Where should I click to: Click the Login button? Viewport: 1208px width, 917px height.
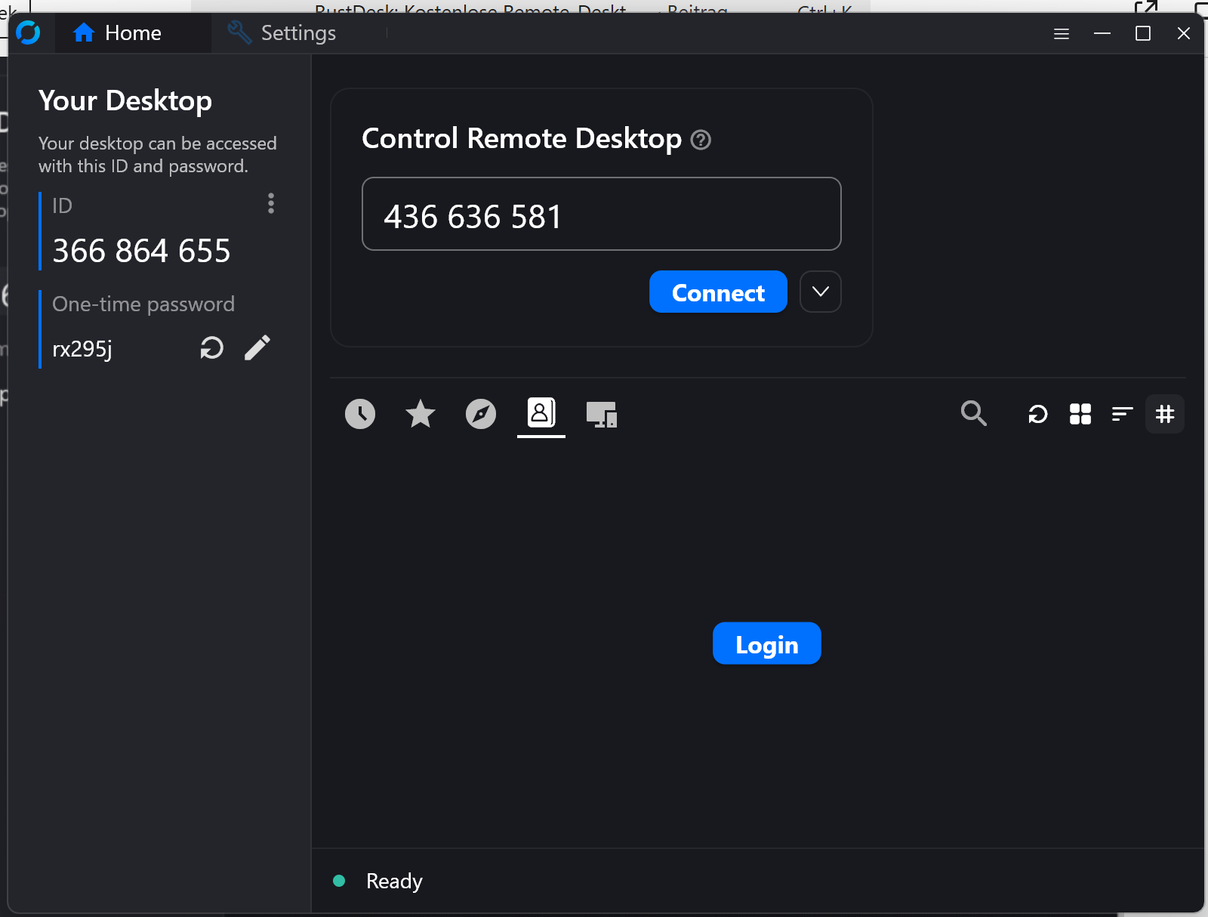pos(766,644)
